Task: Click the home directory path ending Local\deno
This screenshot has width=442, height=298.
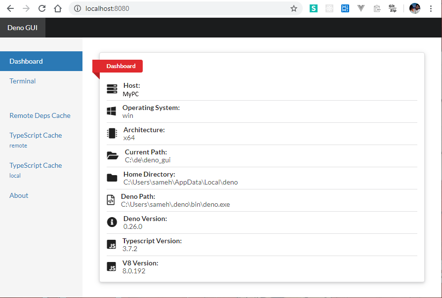Action: pyautogui.click(x=181, y=182)
